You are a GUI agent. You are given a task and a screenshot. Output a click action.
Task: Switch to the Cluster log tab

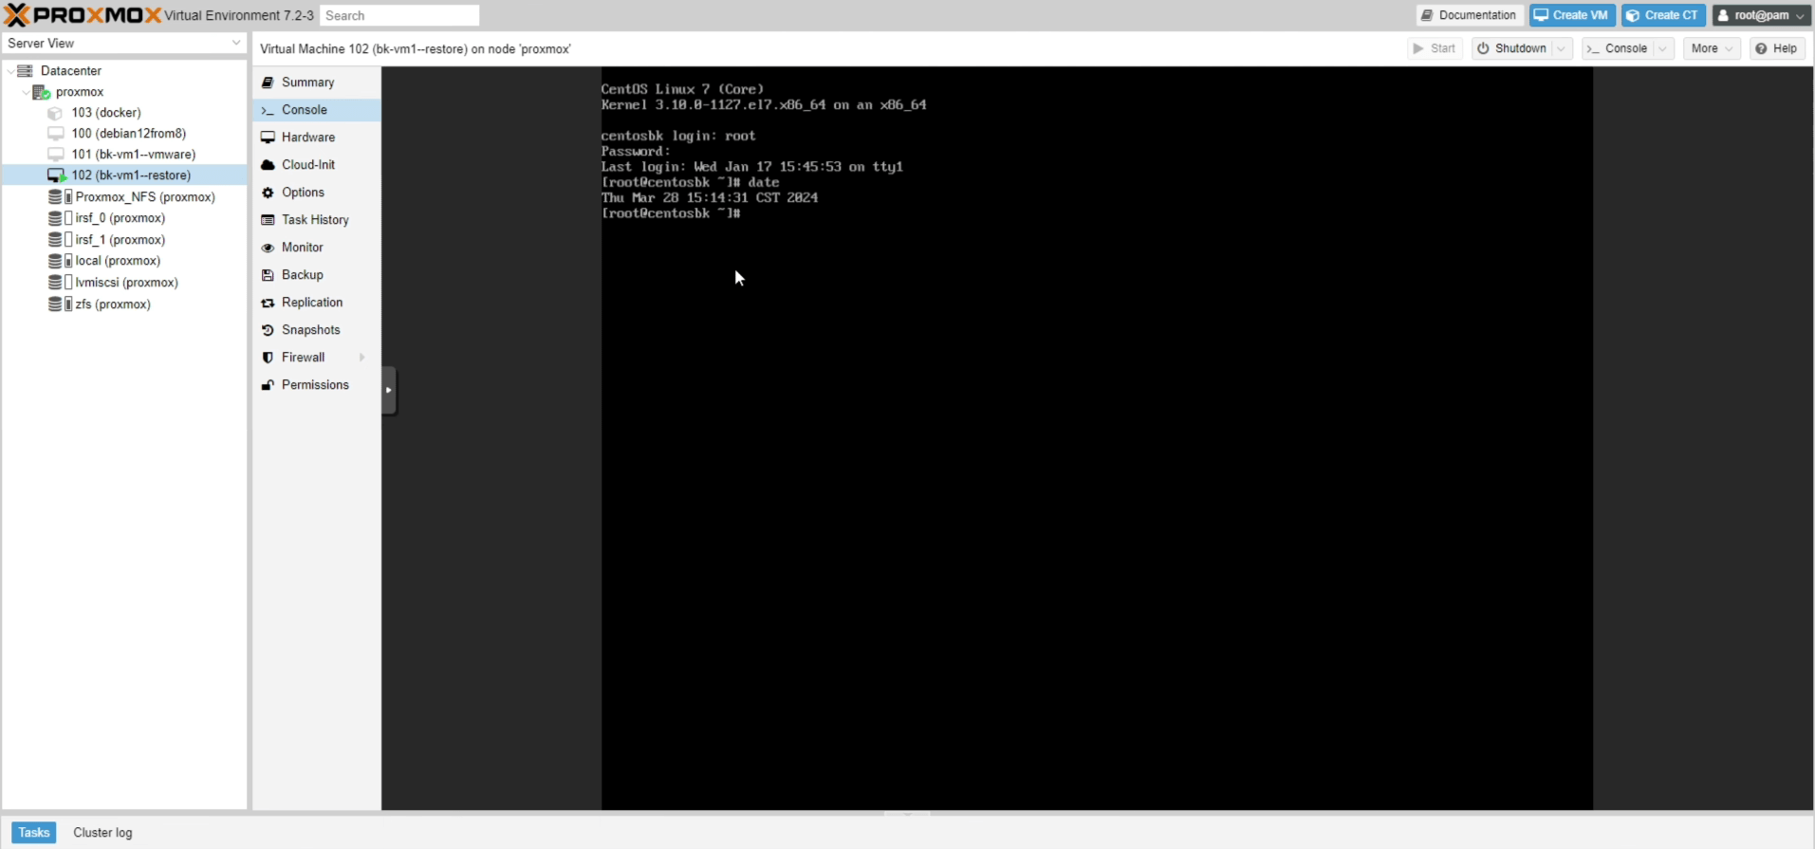(x=102, y=833)
